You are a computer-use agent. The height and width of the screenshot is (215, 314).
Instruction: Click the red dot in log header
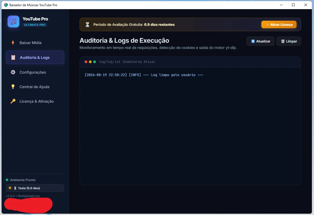(x=86, y=62)
